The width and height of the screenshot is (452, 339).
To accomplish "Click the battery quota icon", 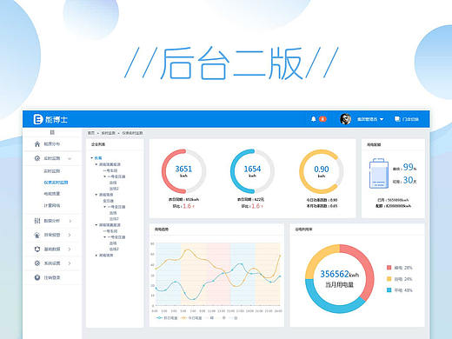I will click(379, 173).
